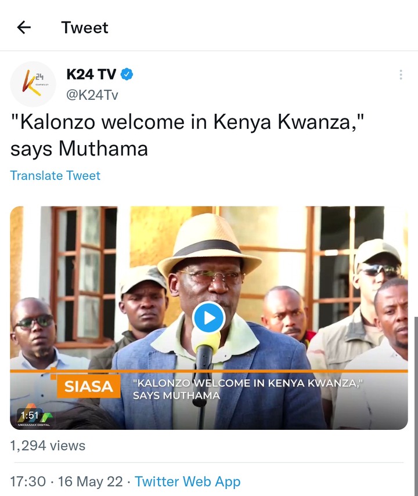Click the Tweet header title
This screenshot has width=418, height=496.
(x=85, y=27)
